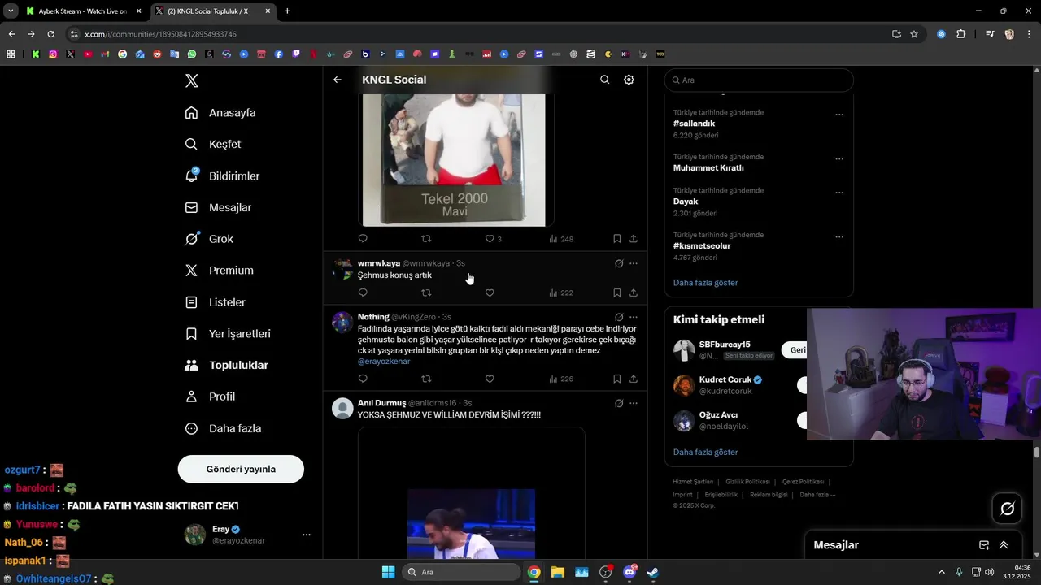The height and width of the screenshot is (585, 1041).
Task: Open #kısmetseolur trending topic
Action: (702, 245)
